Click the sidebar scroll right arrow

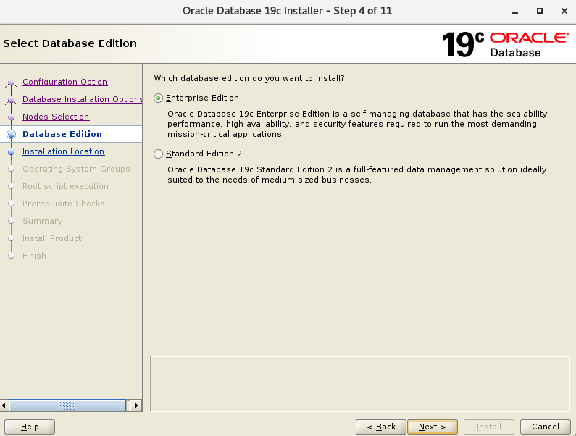136,406
